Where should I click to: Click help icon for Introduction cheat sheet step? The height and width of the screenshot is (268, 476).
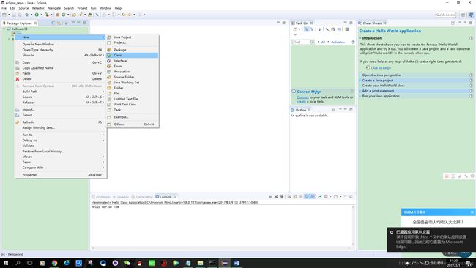[471, 38]
